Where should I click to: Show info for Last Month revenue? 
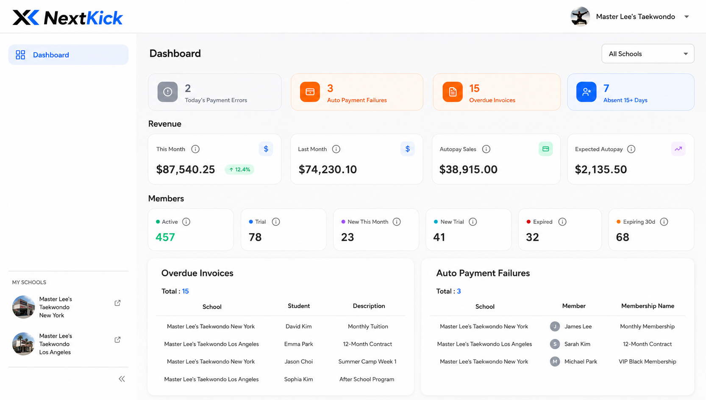point(336,149)
